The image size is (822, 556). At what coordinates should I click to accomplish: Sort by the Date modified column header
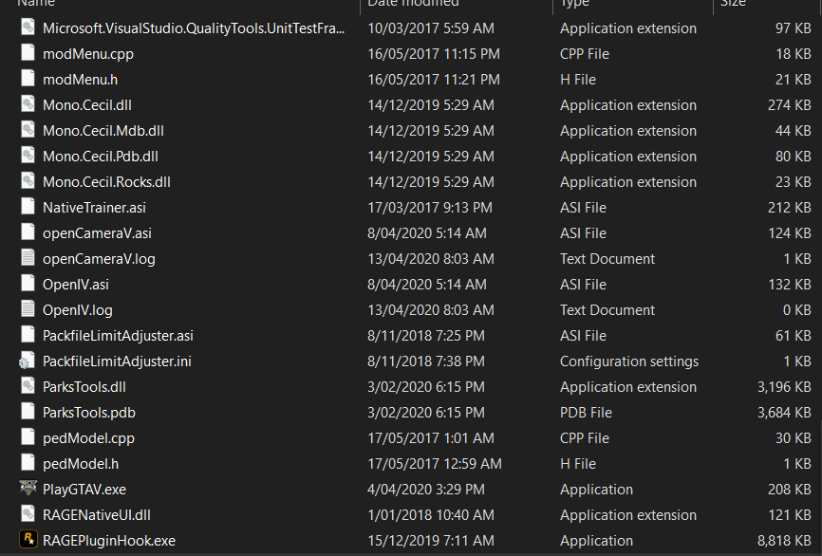pos(413,4)
